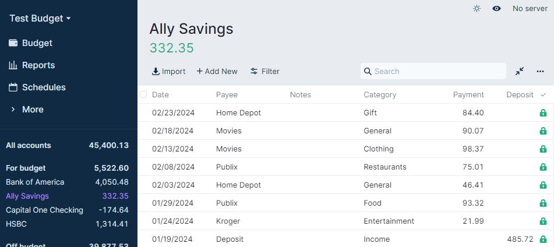
Task: Click the Add New plus icon
Action: 200,72
